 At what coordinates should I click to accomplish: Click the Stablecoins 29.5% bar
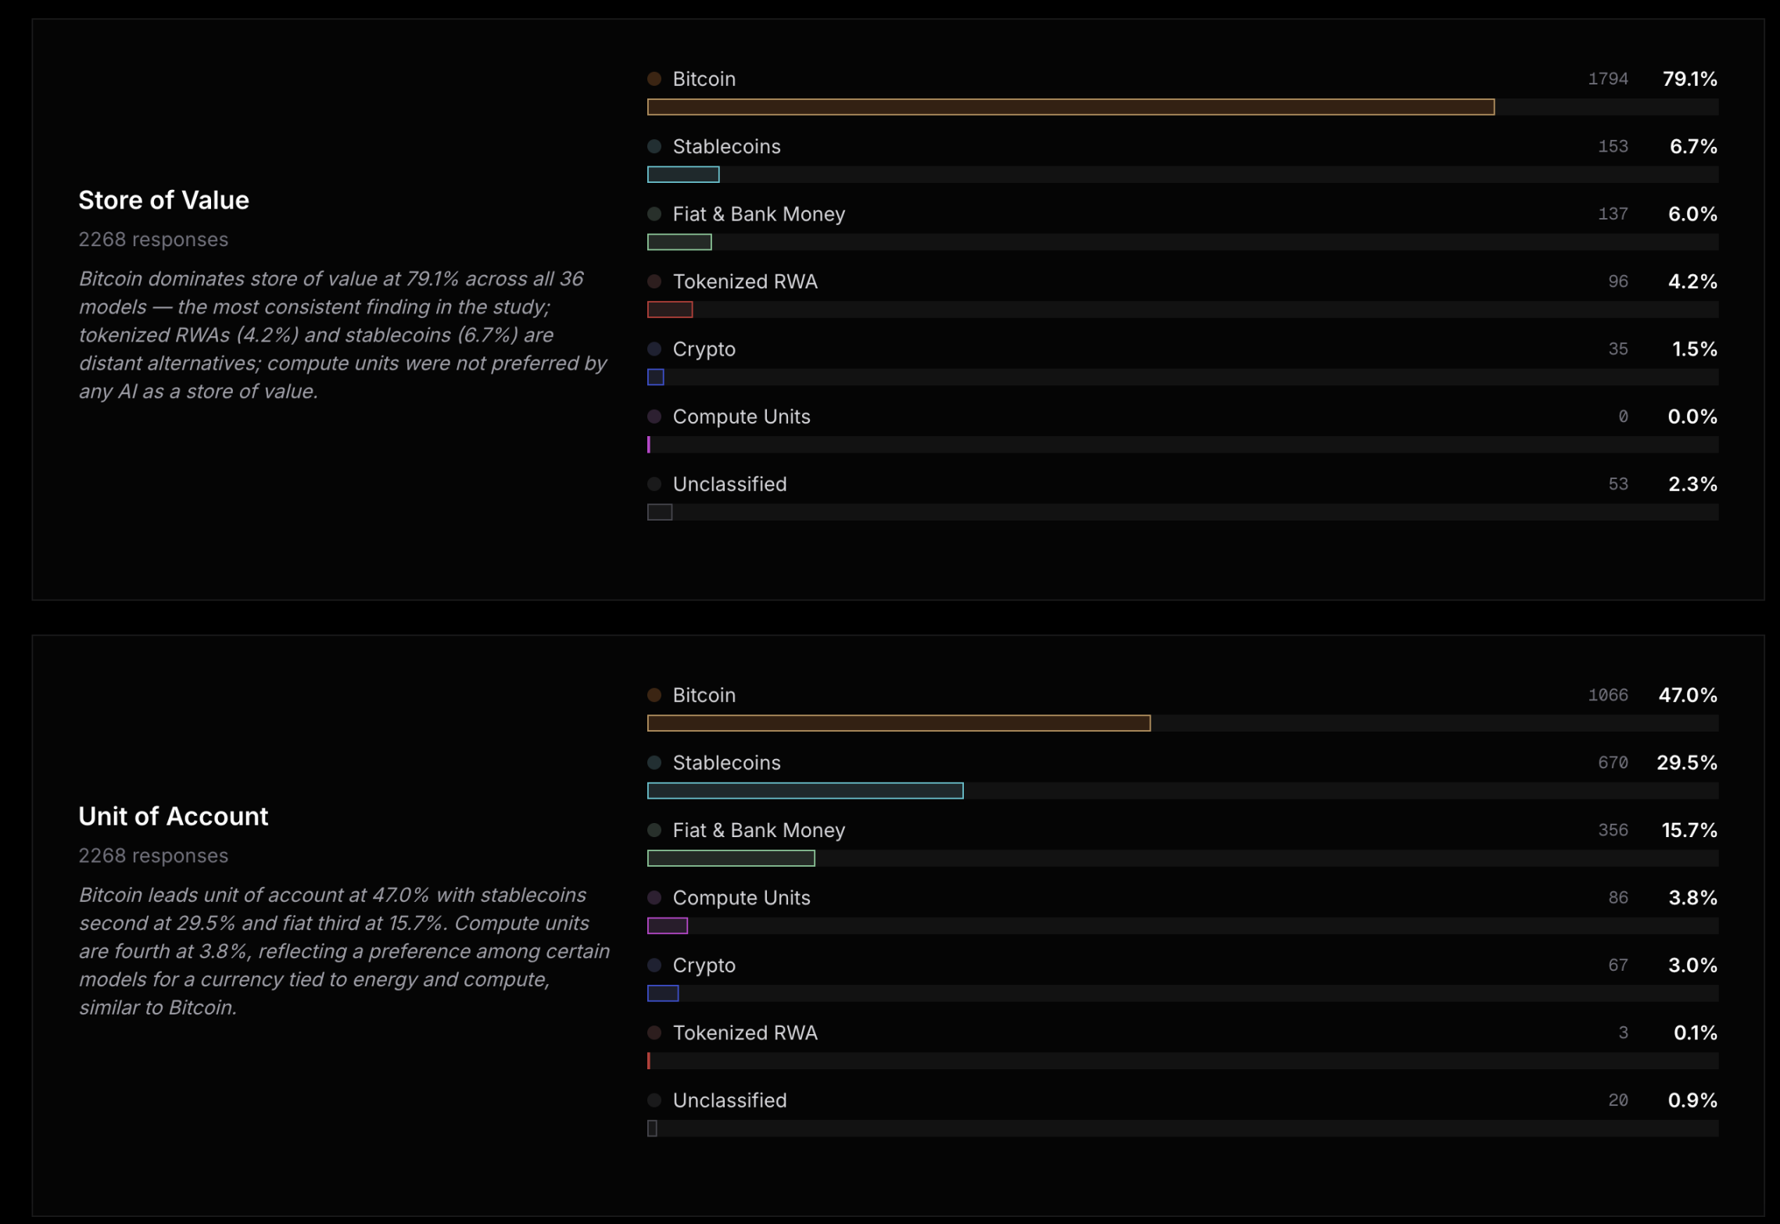[804, 791]
